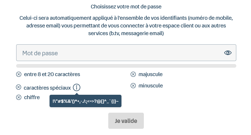Viewport: 251px width, 135px height.
Task: Click the minuscule requirement label
Action: pyautogui.click(x=150, y=86)
